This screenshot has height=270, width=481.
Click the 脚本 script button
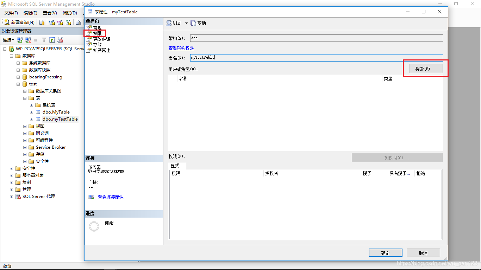click(x=174, y=23)
